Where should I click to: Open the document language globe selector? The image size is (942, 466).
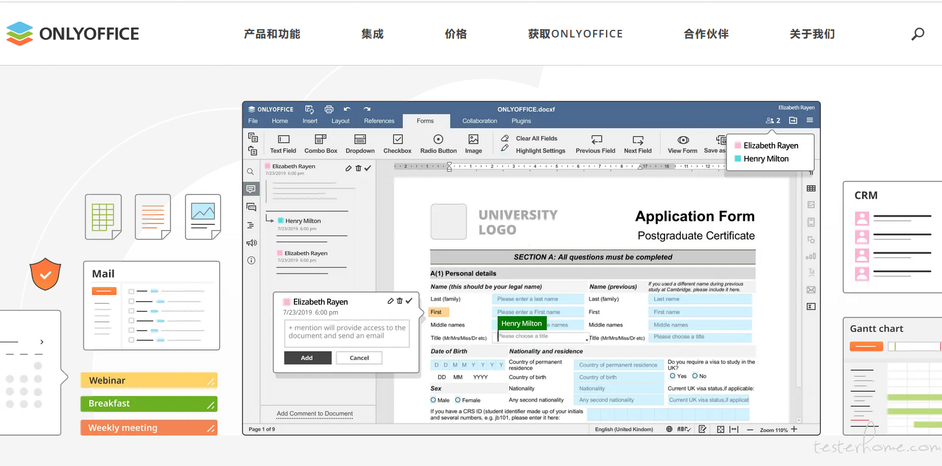tap(669, 430)
